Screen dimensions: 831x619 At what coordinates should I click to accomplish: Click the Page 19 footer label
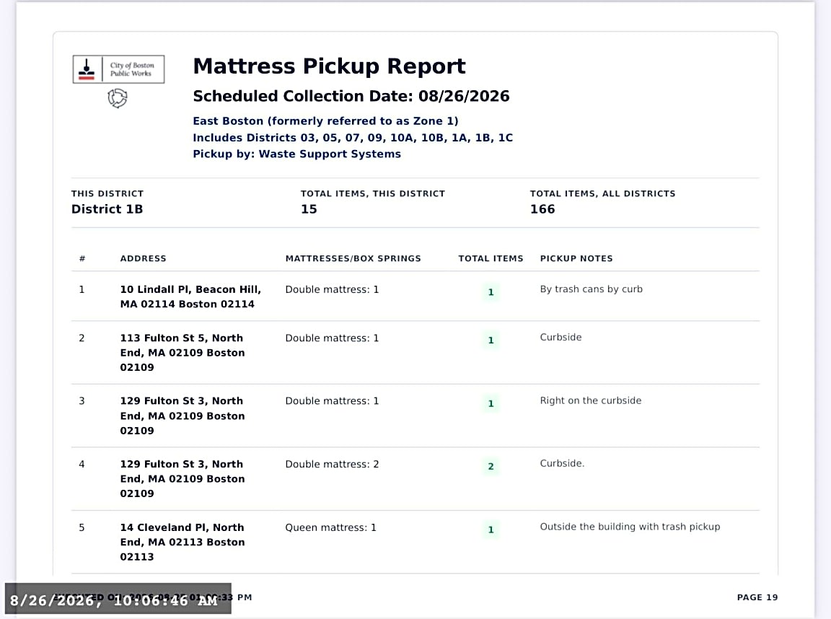[x=757, y=597]
